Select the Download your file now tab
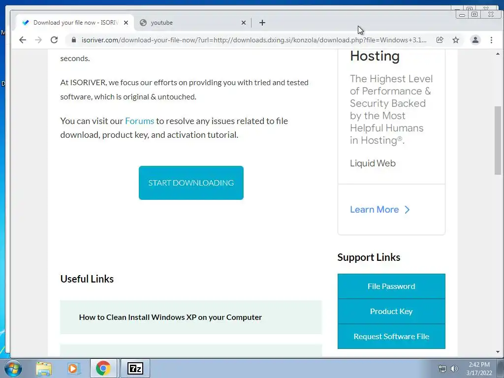This screenshot has height=378, width=504. pyautogui.click(x=75, y=23)
